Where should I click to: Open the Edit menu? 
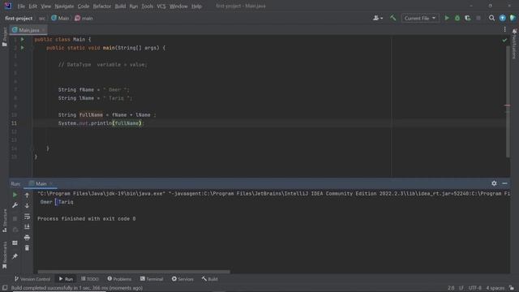coord(32,6)
